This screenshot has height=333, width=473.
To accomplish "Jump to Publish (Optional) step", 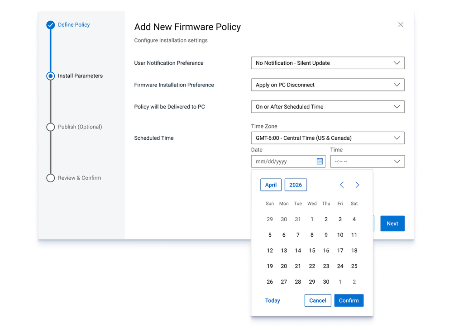I will 80,127.
